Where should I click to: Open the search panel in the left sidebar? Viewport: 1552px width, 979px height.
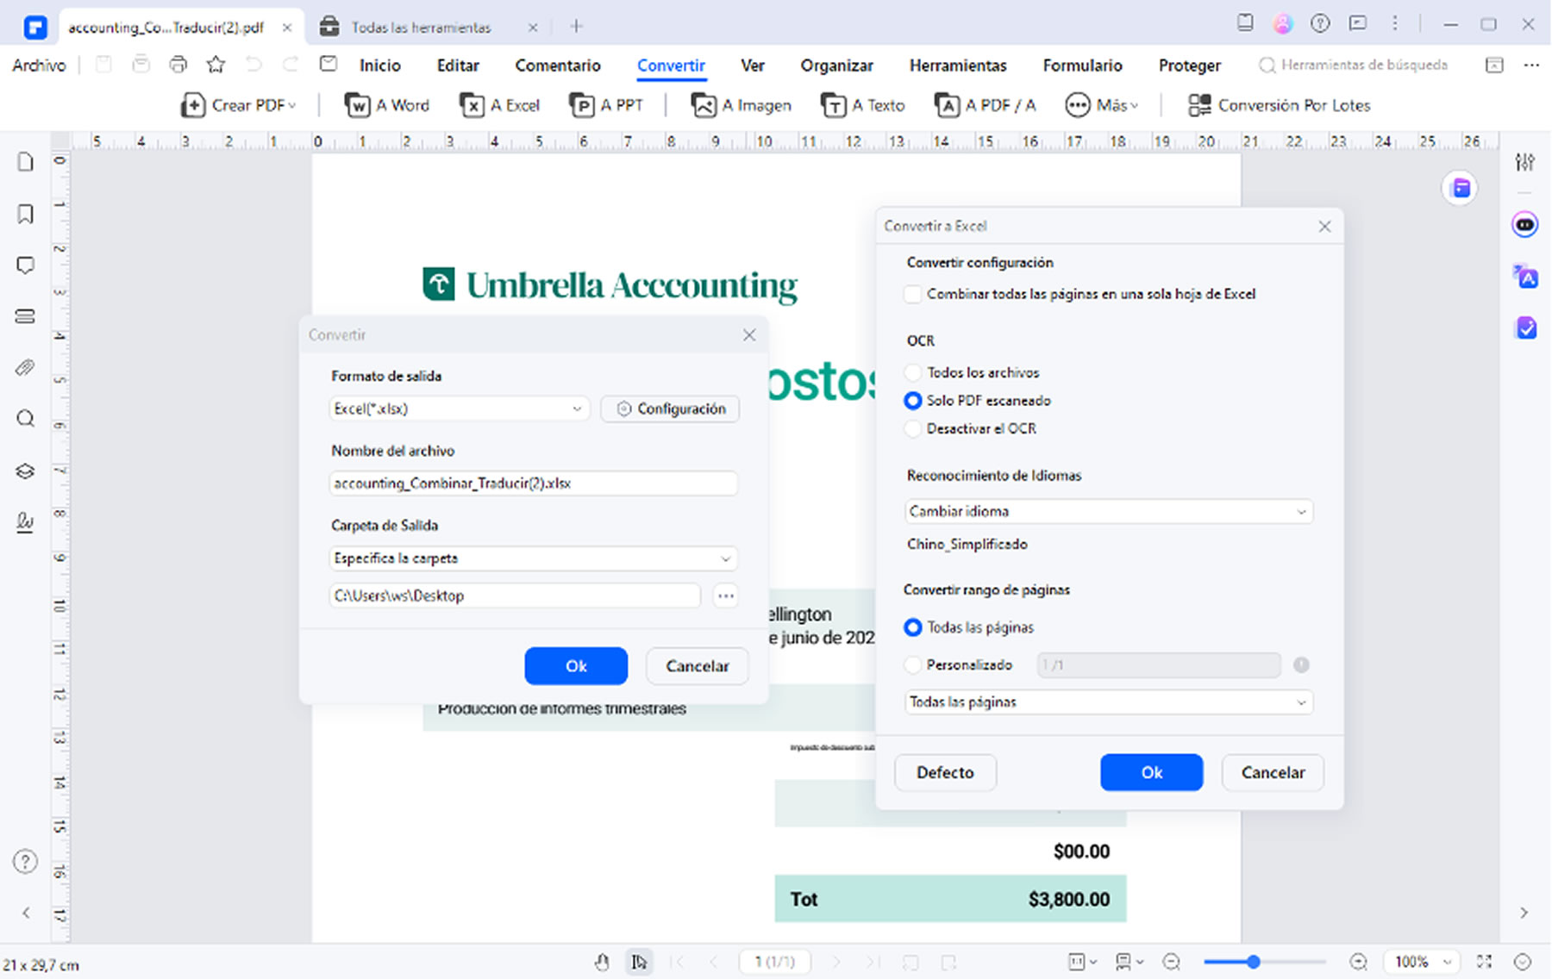pyautogui.click(x=25, y=419)
